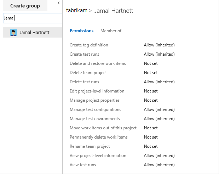Select Jamal Hartnett in the results list
The height and width of the screenshot is (174, 219).
point(34,33)
